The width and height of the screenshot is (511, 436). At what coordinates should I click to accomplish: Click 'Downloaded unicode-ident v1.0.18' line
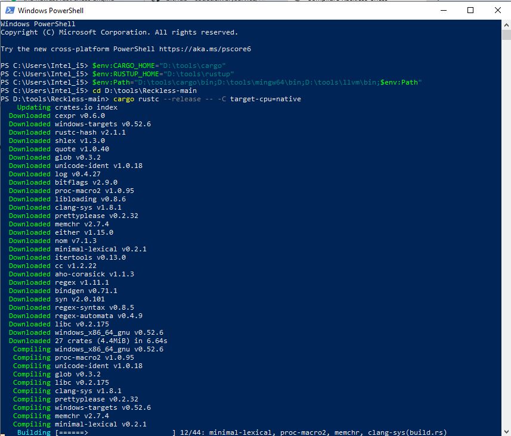[76, 166]
